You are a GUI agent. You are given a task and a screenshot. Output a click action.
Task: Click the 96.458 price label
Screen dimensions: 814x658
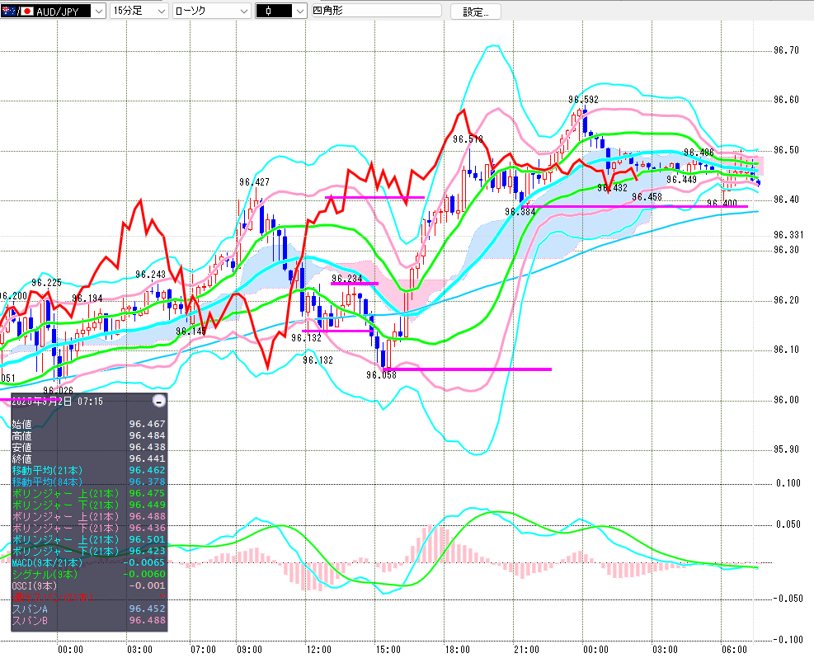[647, 197]
